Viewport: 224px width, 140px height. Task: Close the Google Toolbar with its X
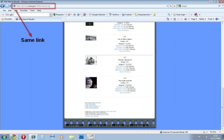pyautogui.click(x=3, y=15)
